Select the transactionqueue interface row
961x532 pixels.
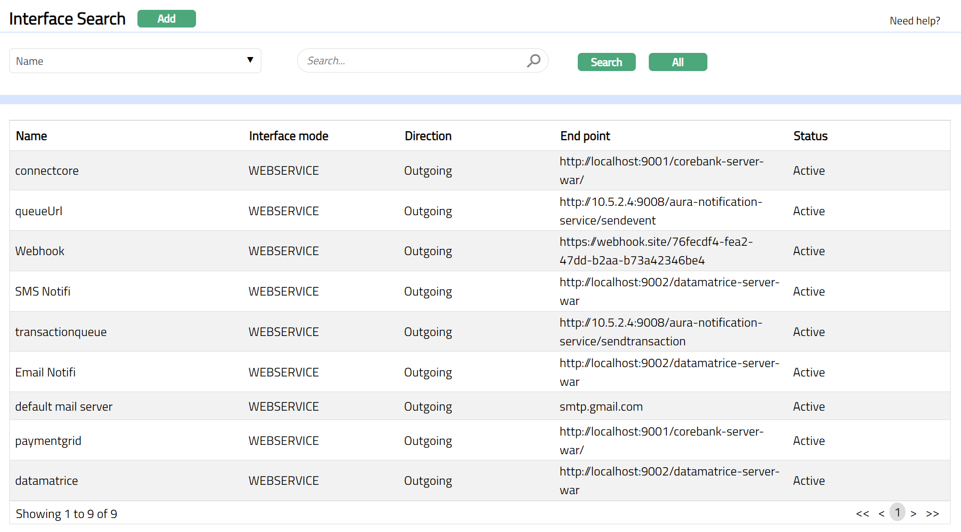point(61,332)
